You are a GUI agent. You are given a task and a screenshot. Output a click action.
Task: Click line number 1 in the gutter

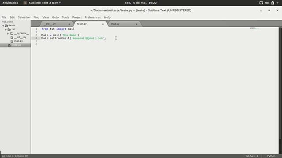36,29
